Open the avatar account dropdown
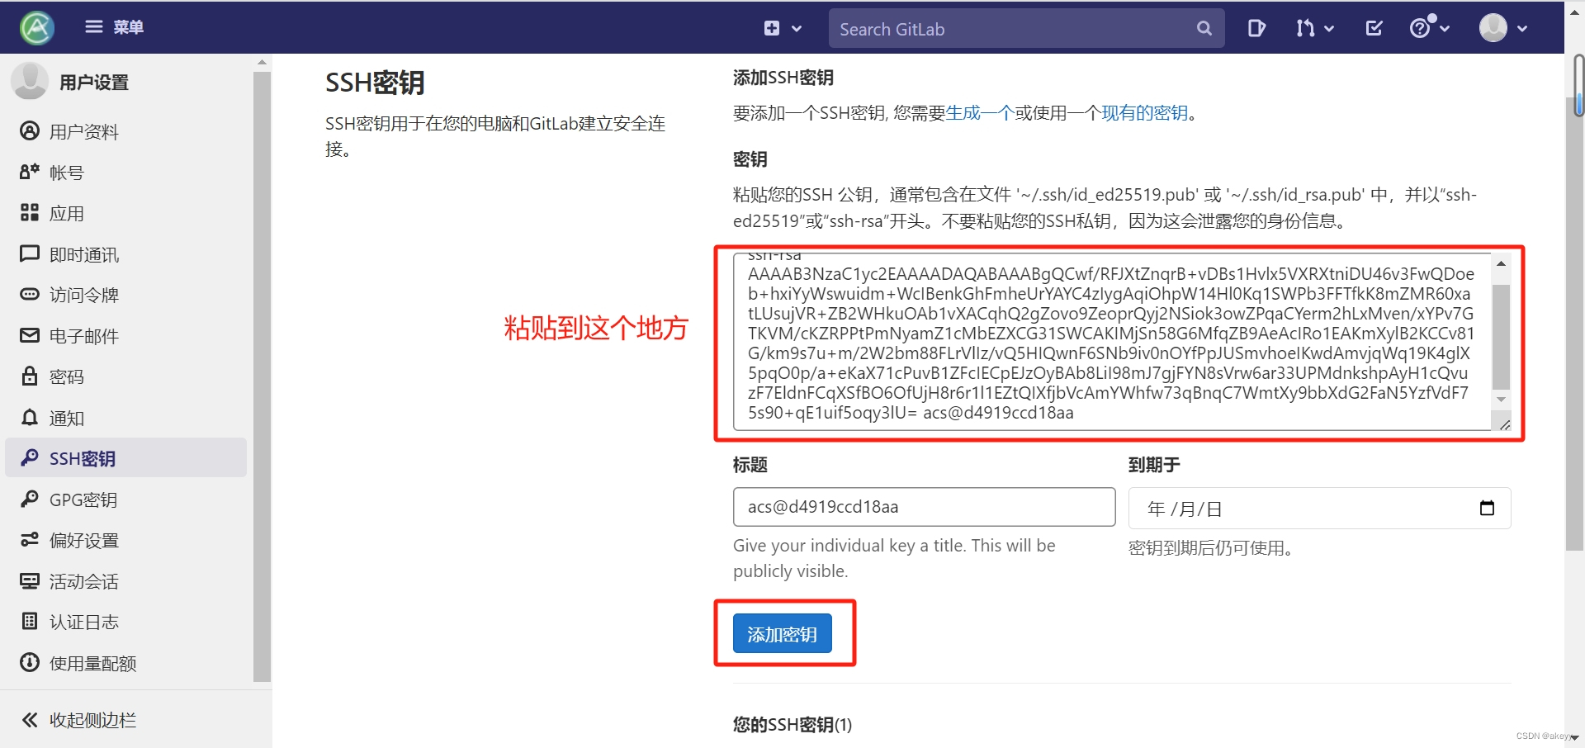 1502,28
